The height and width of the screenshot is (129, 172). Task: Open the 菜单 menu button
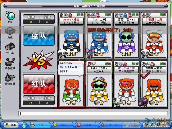click(11, 125)
